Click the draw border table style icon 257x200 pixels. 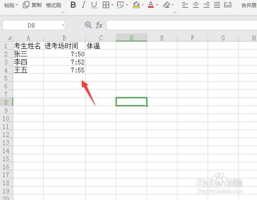tap(120, 5)
